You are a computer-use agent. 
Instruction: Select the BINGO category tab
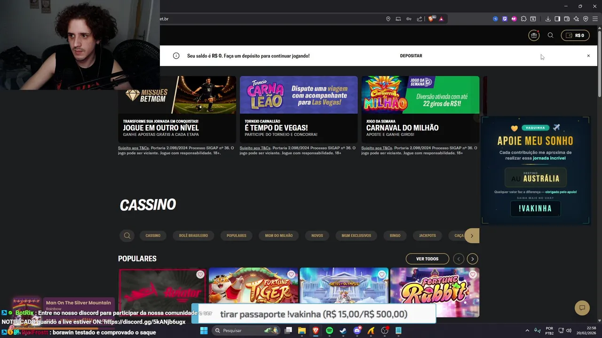[395, 236]
